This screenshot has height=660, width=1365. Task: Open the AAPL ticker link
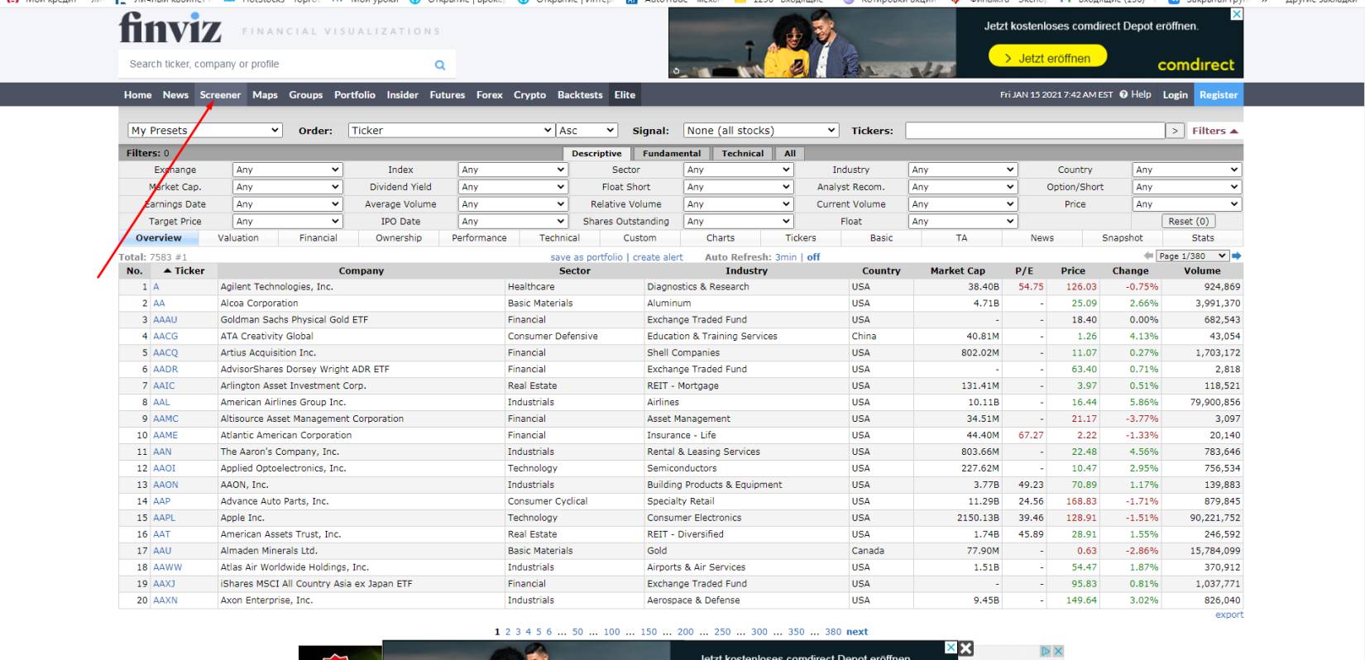pos(164,518)
